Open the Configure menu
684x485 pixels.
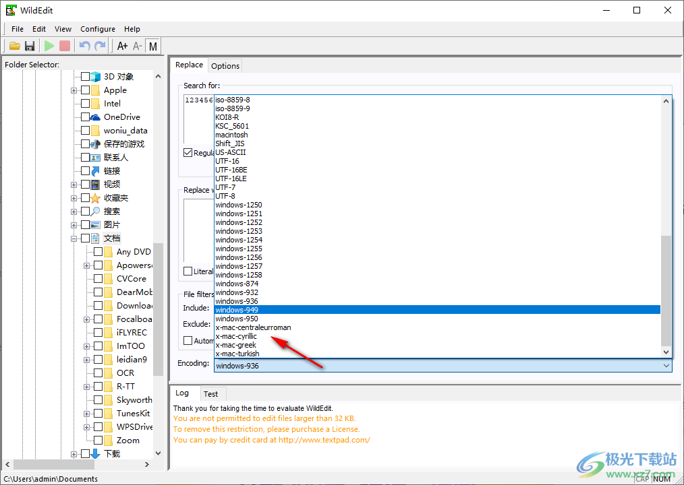pos(98,29)
